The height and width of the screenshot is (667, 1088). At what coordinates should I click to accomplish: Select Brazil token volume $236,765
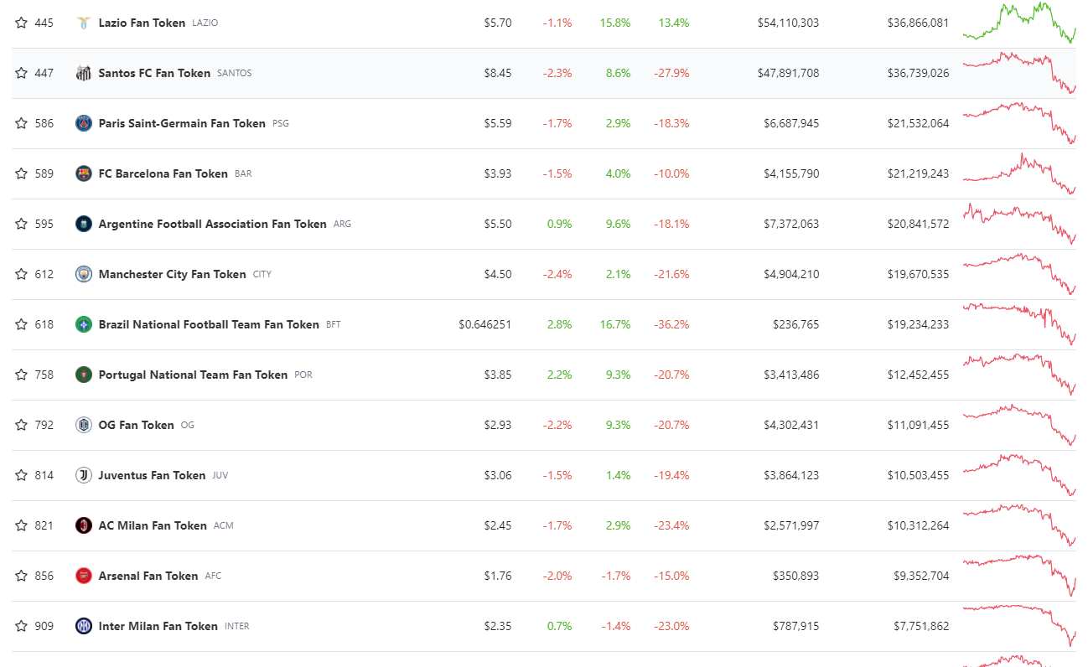796,324
